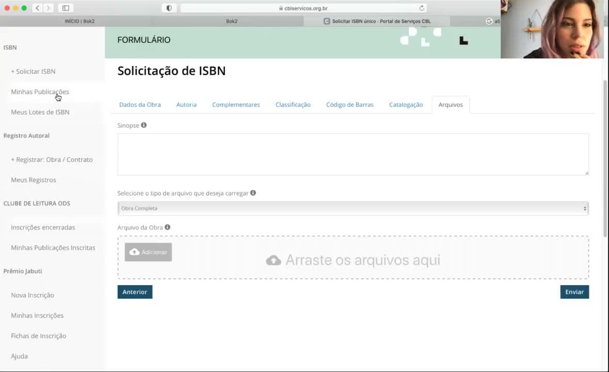
Task: Click the Adicionar upload button
Action: pyautogui.click(x=148, y=252)
